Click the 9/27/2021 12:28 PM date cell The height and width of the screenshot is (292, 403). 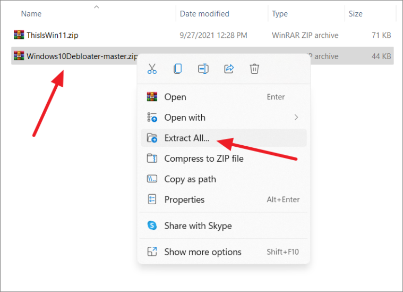(x=213, y=35)
